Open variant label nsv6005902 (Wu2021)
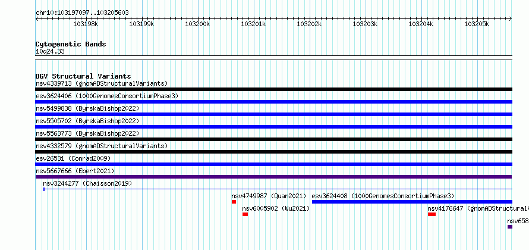This screenshot has width=529, height=250. point(276,208)
